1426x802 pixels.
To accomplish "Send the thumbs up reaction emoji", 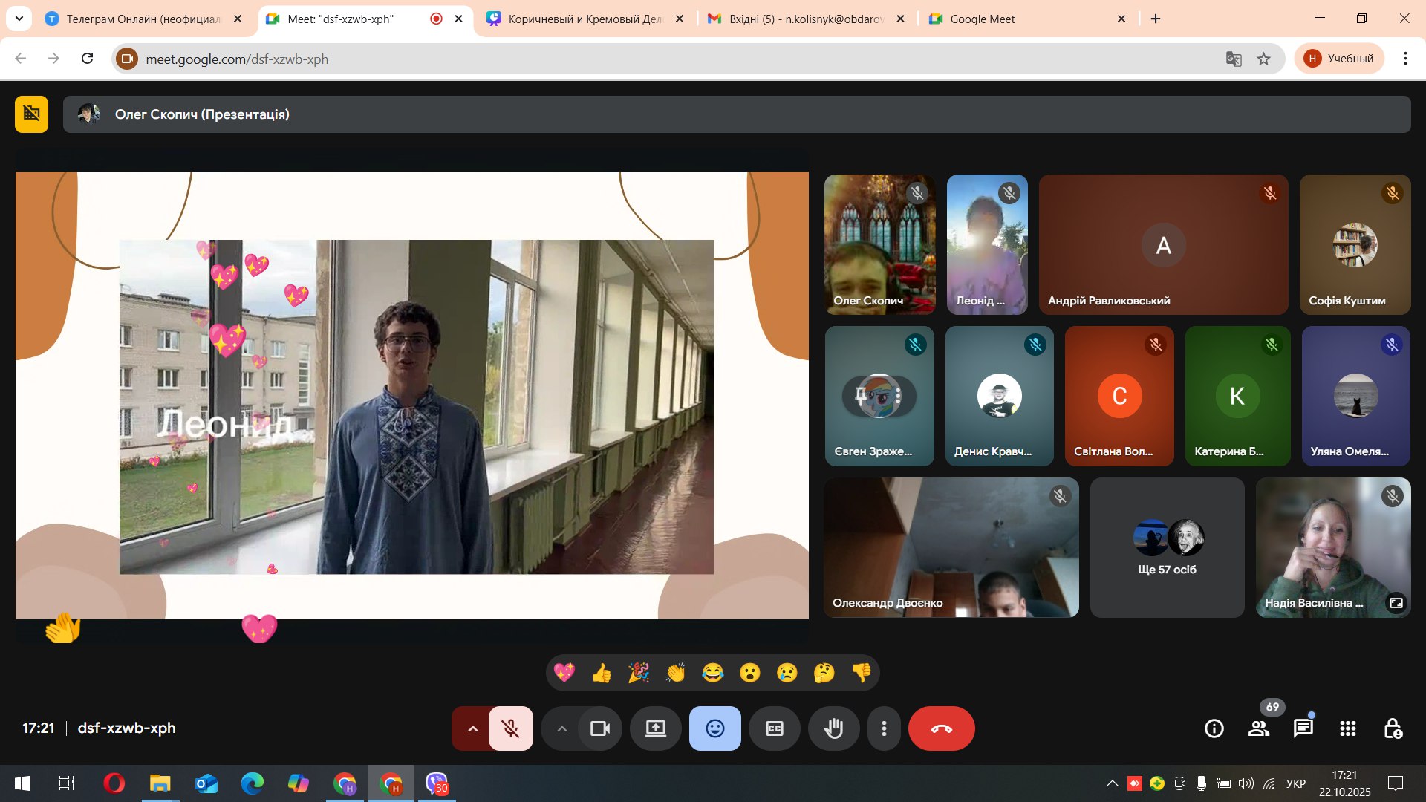I will tap(602, 673).
